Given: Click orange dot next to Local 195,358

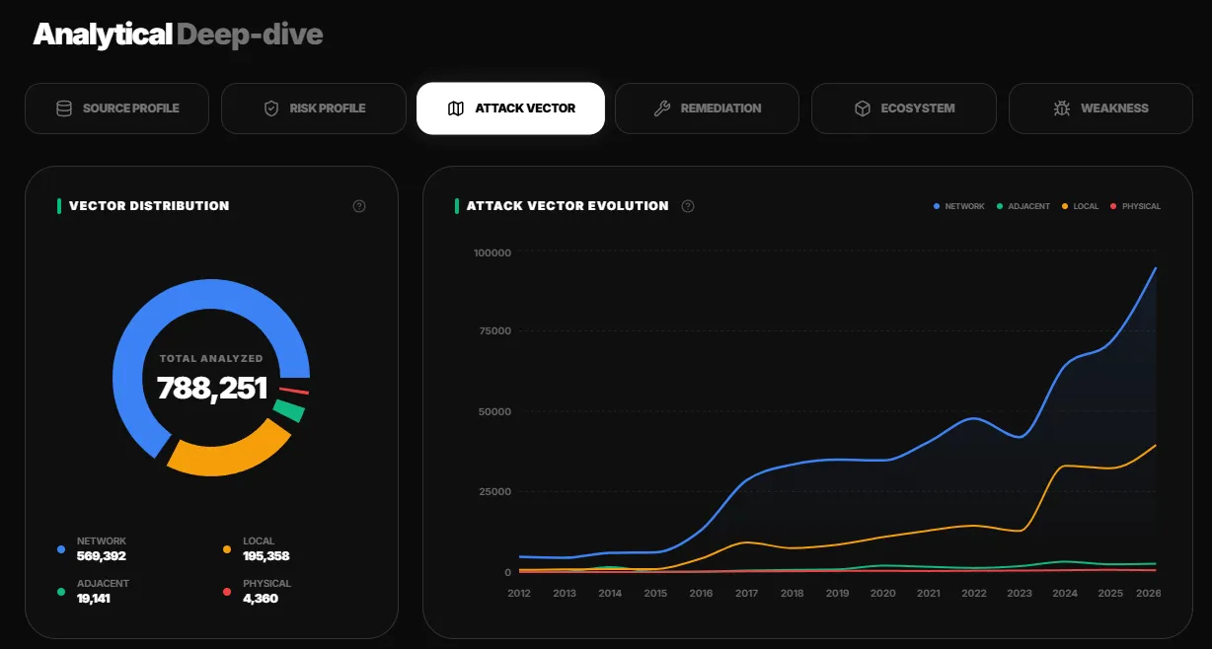Looking at the screenshot, I should [227, 549].
